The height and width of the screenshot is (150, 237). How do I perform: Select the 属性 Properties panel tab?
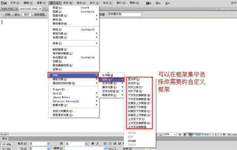pos(5,139)
